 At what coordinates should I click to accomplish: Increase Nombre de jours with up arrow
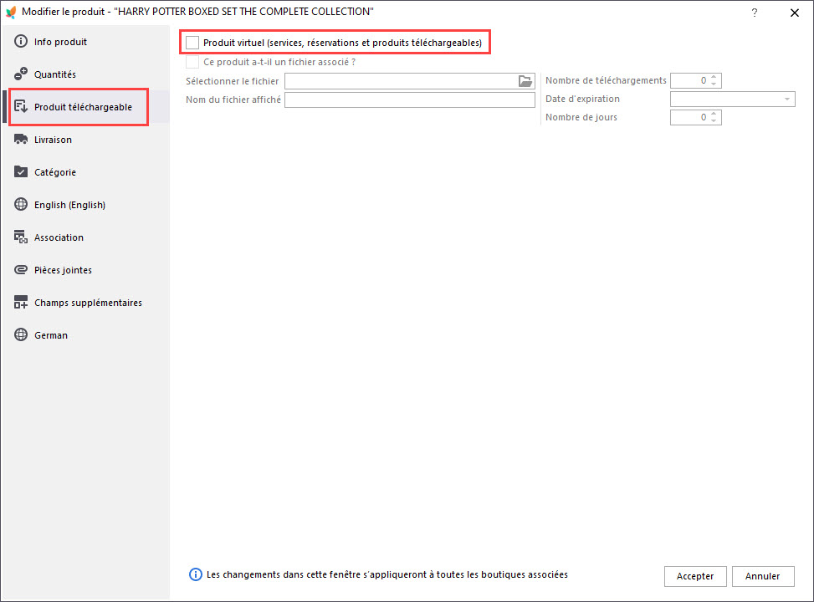[714, 115]
